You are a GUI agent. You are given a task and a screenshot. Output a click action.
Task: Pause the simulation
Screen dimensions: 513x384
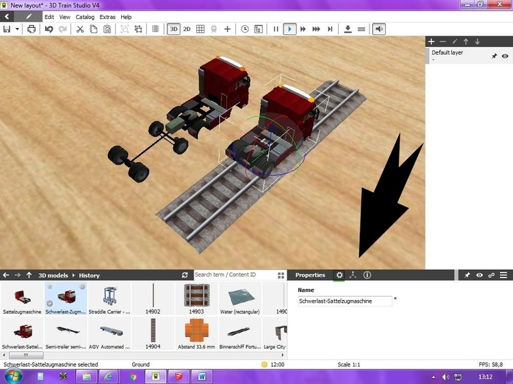click(276, 29)
